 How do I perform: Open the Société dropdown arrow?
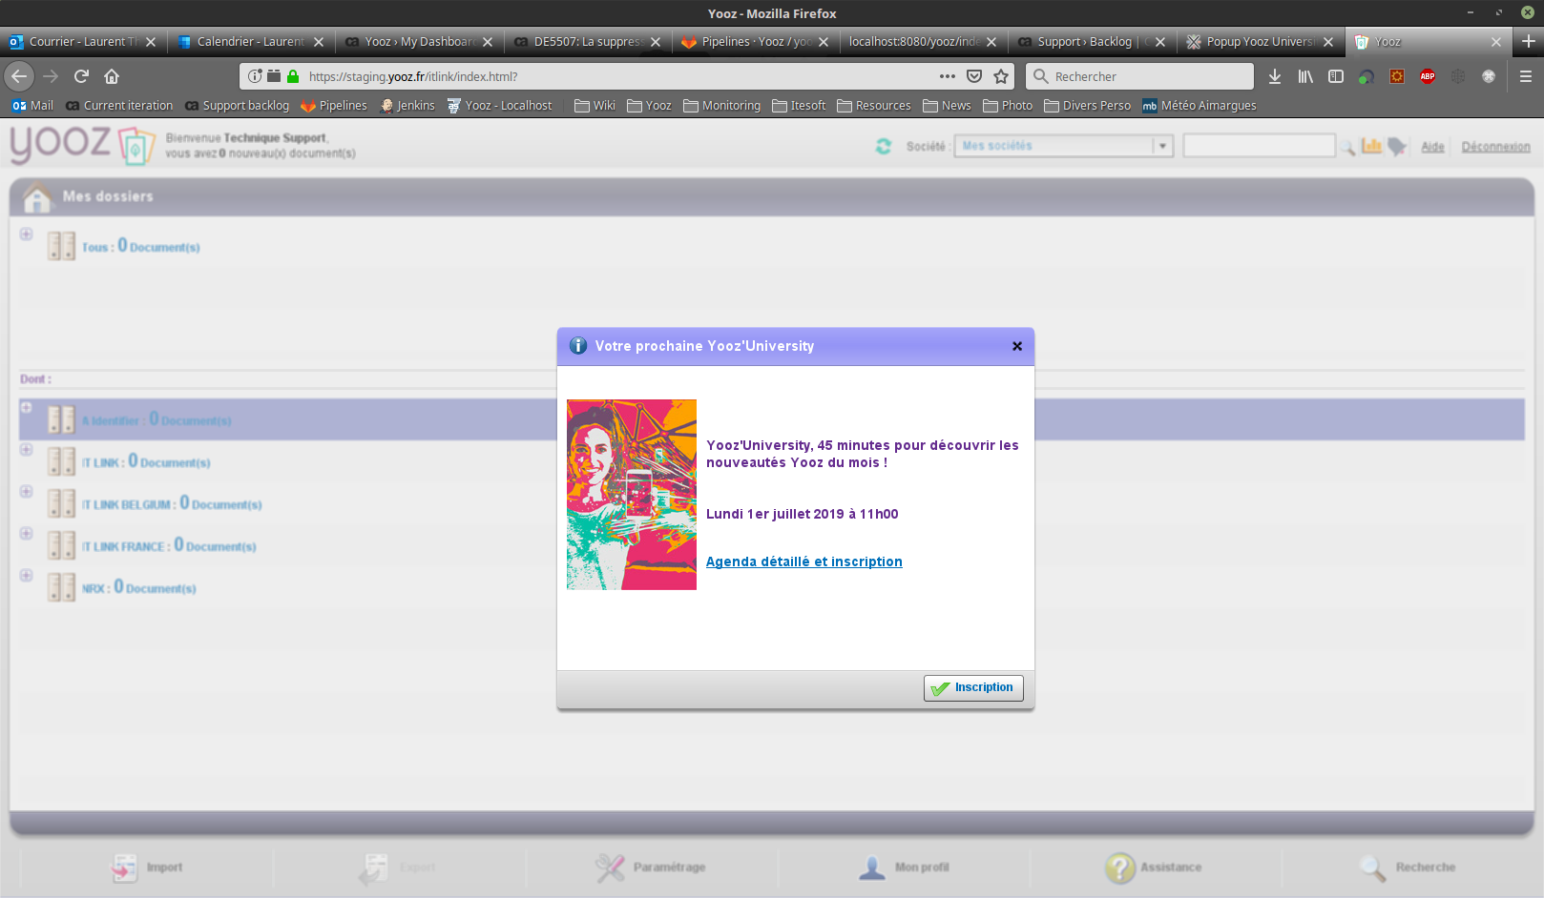point(1162,146)
